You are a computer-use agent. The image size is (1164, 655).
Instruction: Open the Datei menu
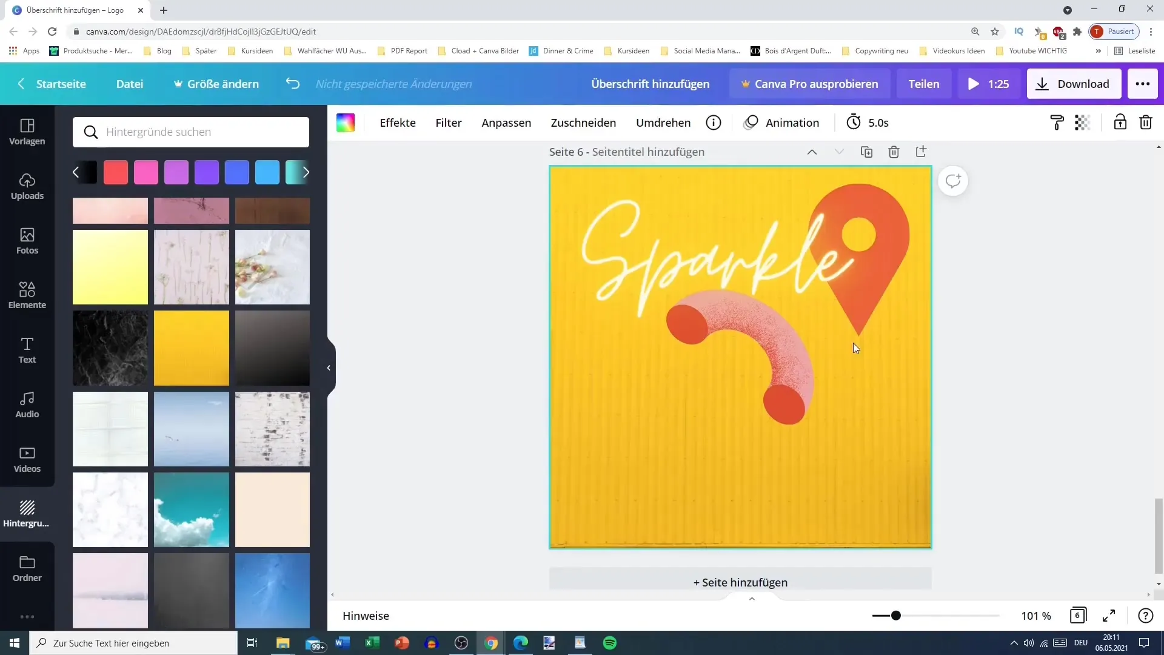tap(130, 83)
